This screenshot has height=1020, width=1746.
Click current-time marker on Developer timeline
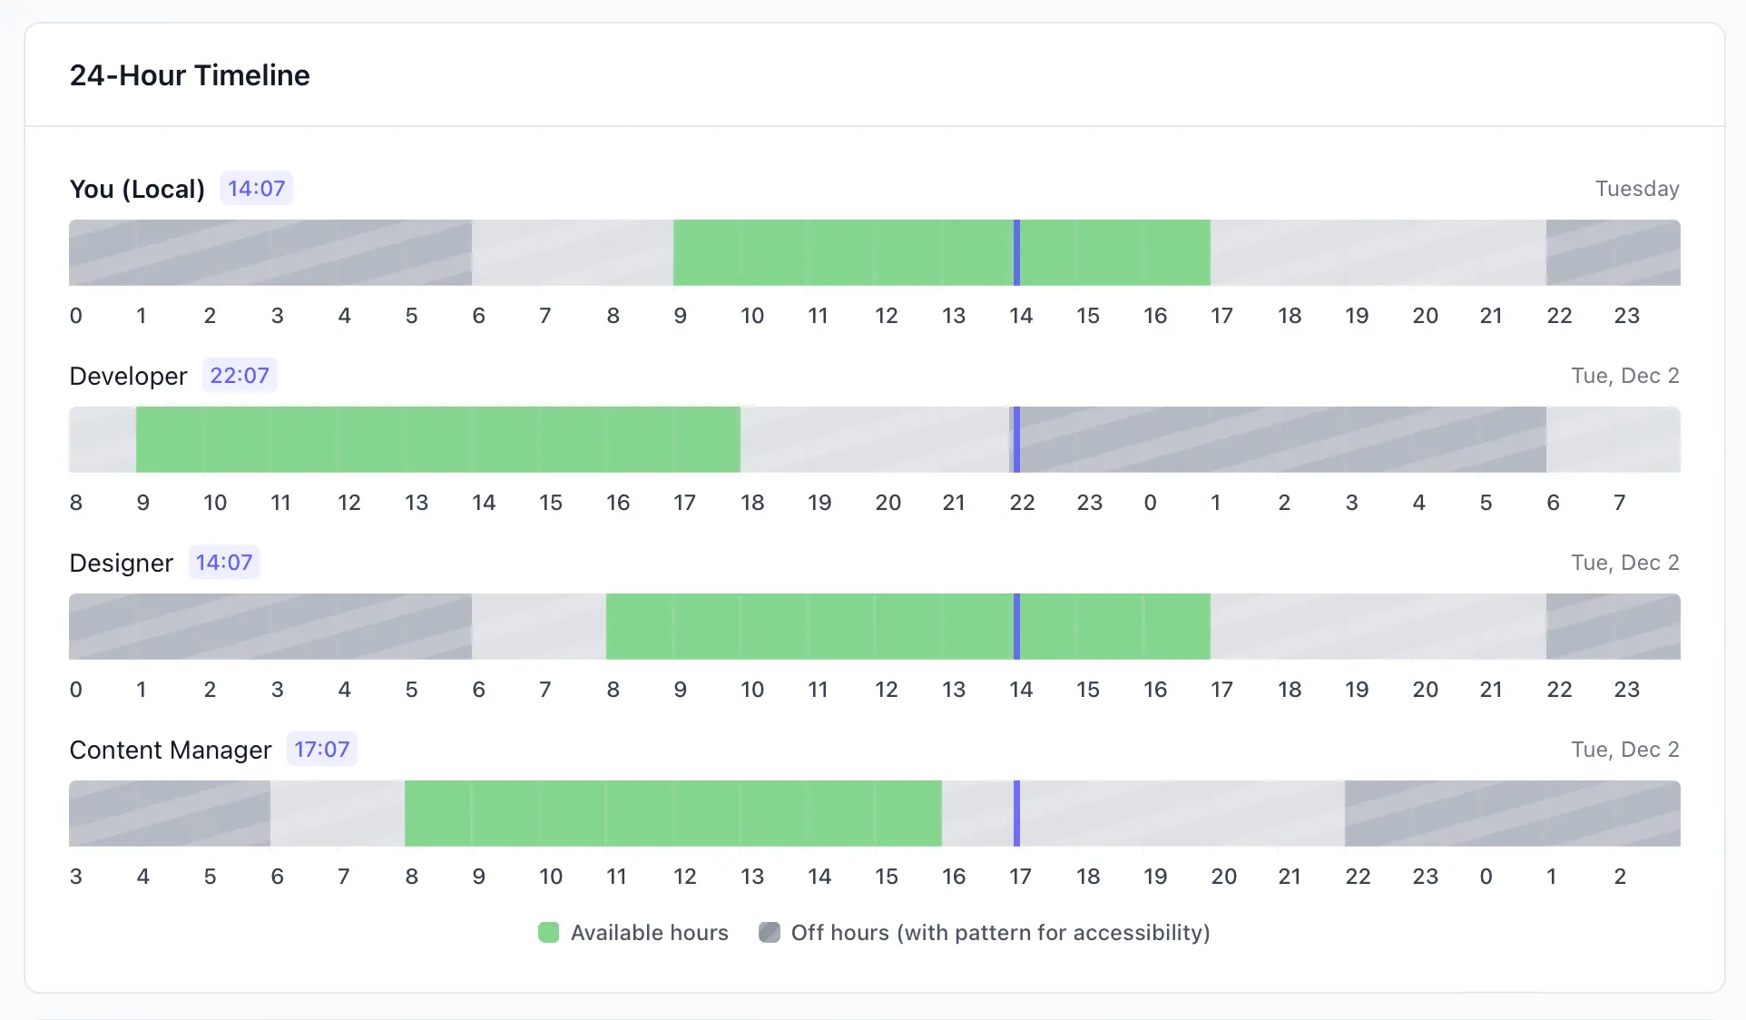click(1016, 439)
